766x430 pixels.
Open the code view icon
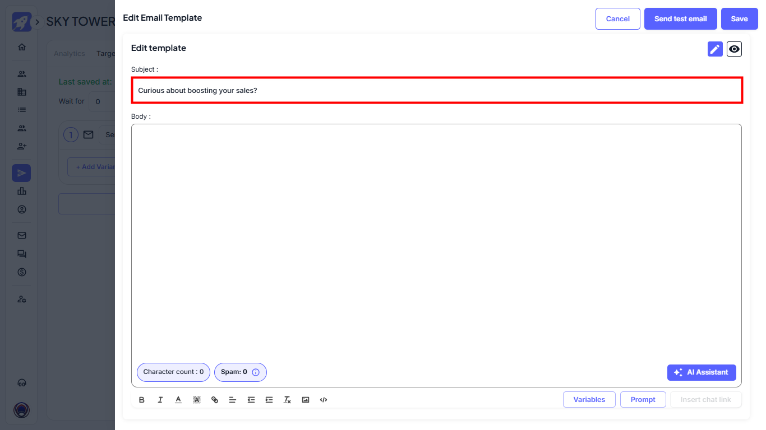324,400
